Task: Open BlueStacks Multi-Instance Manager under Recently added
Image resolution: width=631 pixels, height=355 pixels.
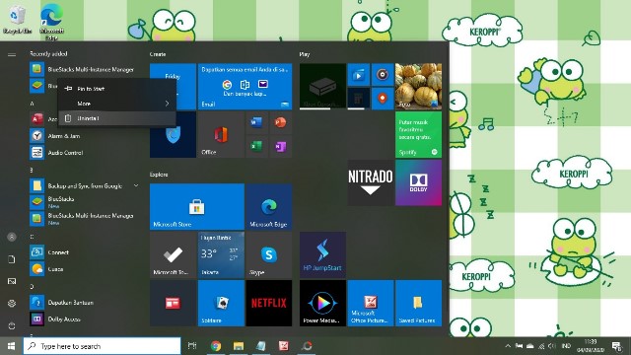Action: click(x=86, y=69)
